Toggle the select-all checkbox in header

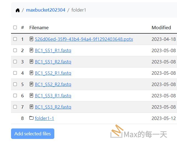(x=15, y=28)
